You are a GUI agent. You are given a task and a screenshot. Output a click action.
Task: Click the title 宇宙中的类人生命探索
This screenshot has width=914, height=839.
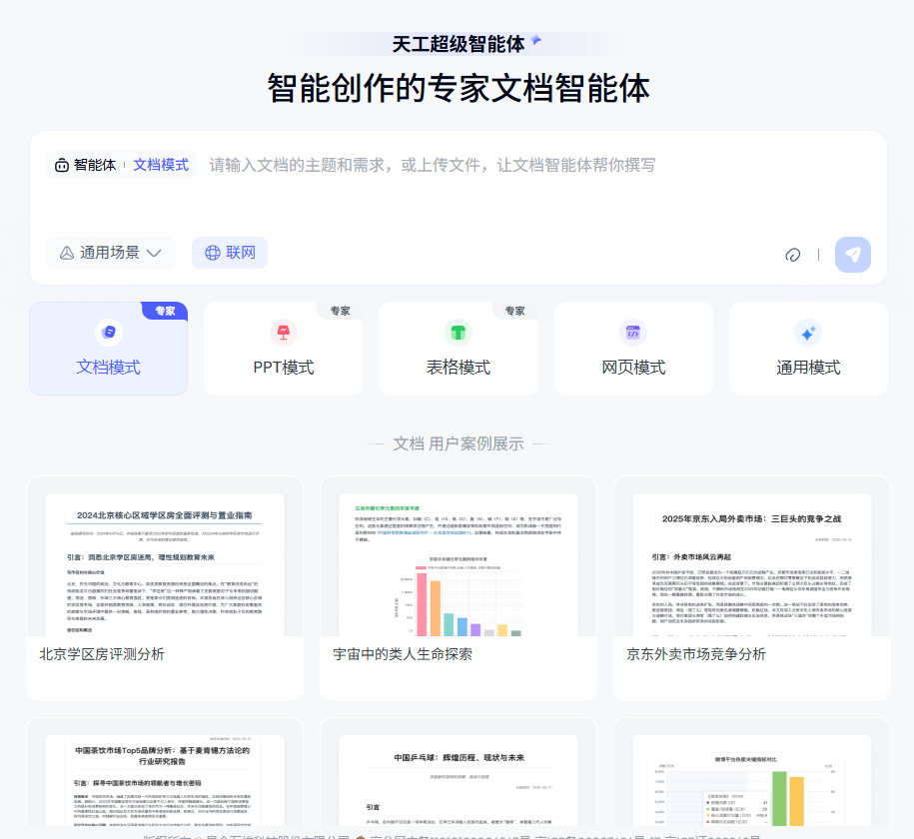[403, 654]
